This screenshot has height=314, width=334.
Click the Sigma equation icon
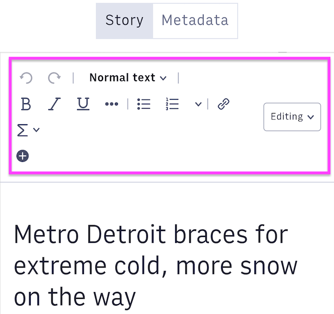point(22,130)
